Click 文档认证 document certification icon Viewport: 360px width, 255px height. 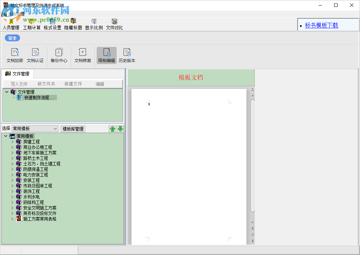point(35,52)
